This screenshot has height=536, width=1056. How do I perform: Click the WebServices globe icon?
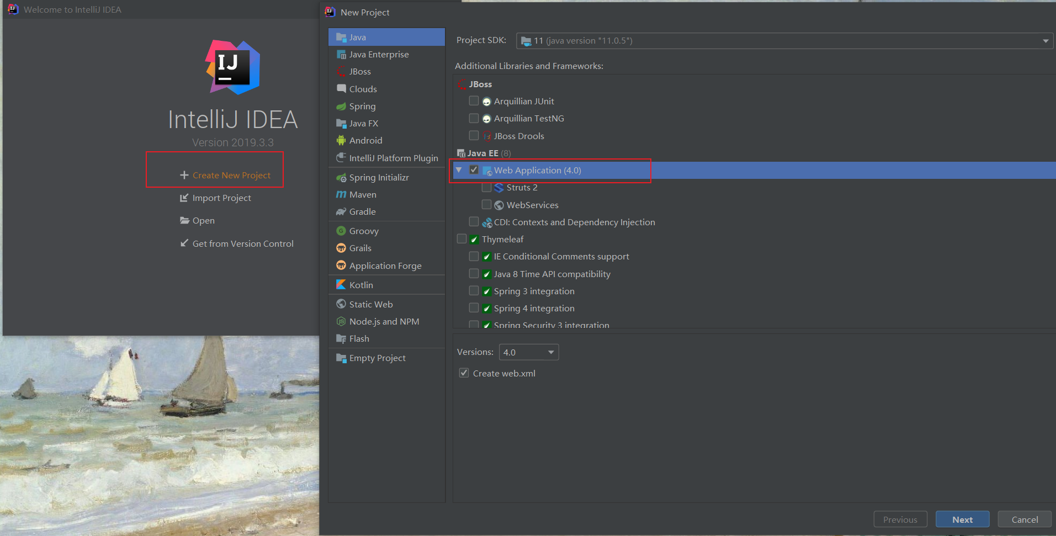click(x=499, y=205)
